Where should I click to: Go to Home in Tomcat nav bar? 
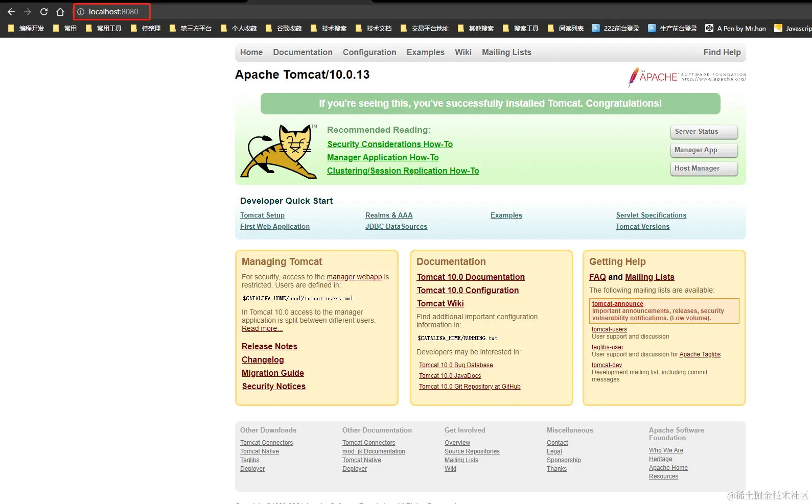coord(251,52)
